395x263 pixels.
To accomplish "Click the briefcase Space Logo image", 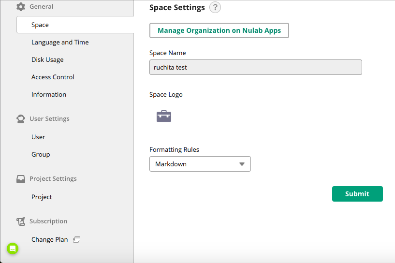I will pos(164,116).
